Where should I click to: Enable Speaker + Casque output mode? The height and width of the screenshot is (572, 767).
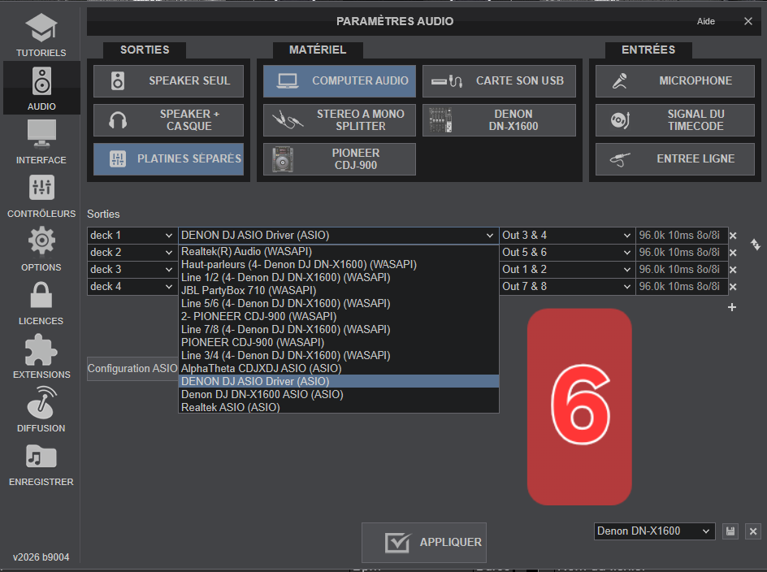[168, 120]
